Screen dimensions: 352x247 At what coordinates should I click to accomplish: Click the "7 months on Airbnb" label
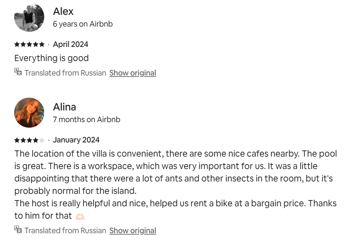coord(86,120)
